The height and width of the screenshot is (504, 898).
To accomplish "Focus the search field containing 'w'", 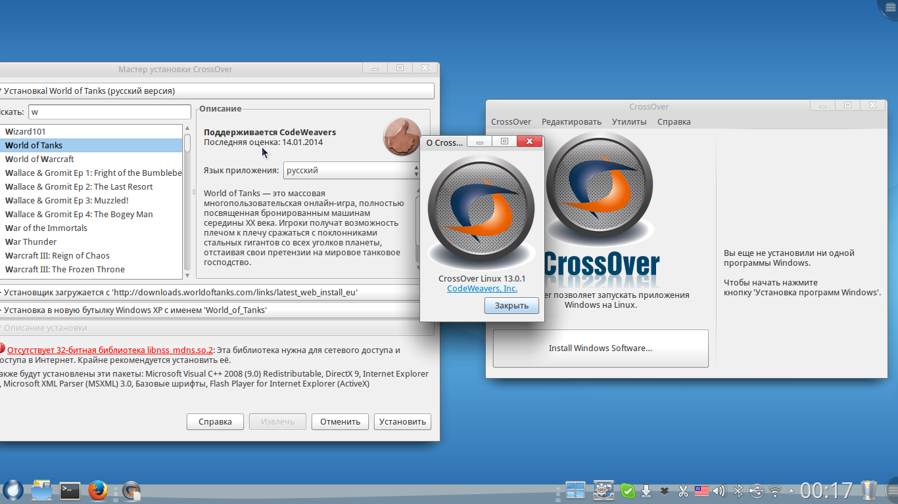I will coord(108,112).
